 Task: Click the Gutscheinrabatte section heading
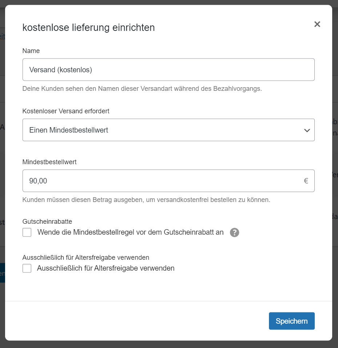(x=47, y=221)
